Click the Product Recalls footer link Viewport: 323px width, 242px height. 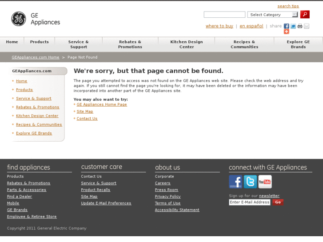tap(96, 190)
